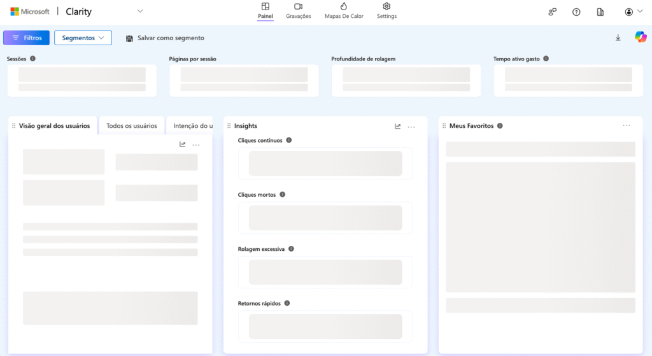Click the Filtros button

point(26,38)
